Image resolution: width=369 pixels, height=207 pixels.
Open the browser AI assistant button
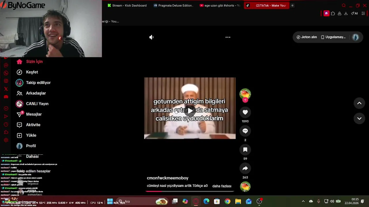click(354, 13)
